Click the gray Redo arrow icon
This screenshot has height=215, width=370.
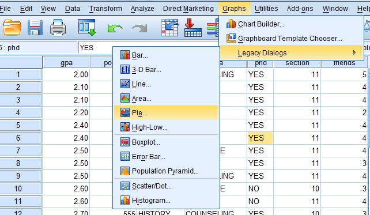tap(139, 28)
